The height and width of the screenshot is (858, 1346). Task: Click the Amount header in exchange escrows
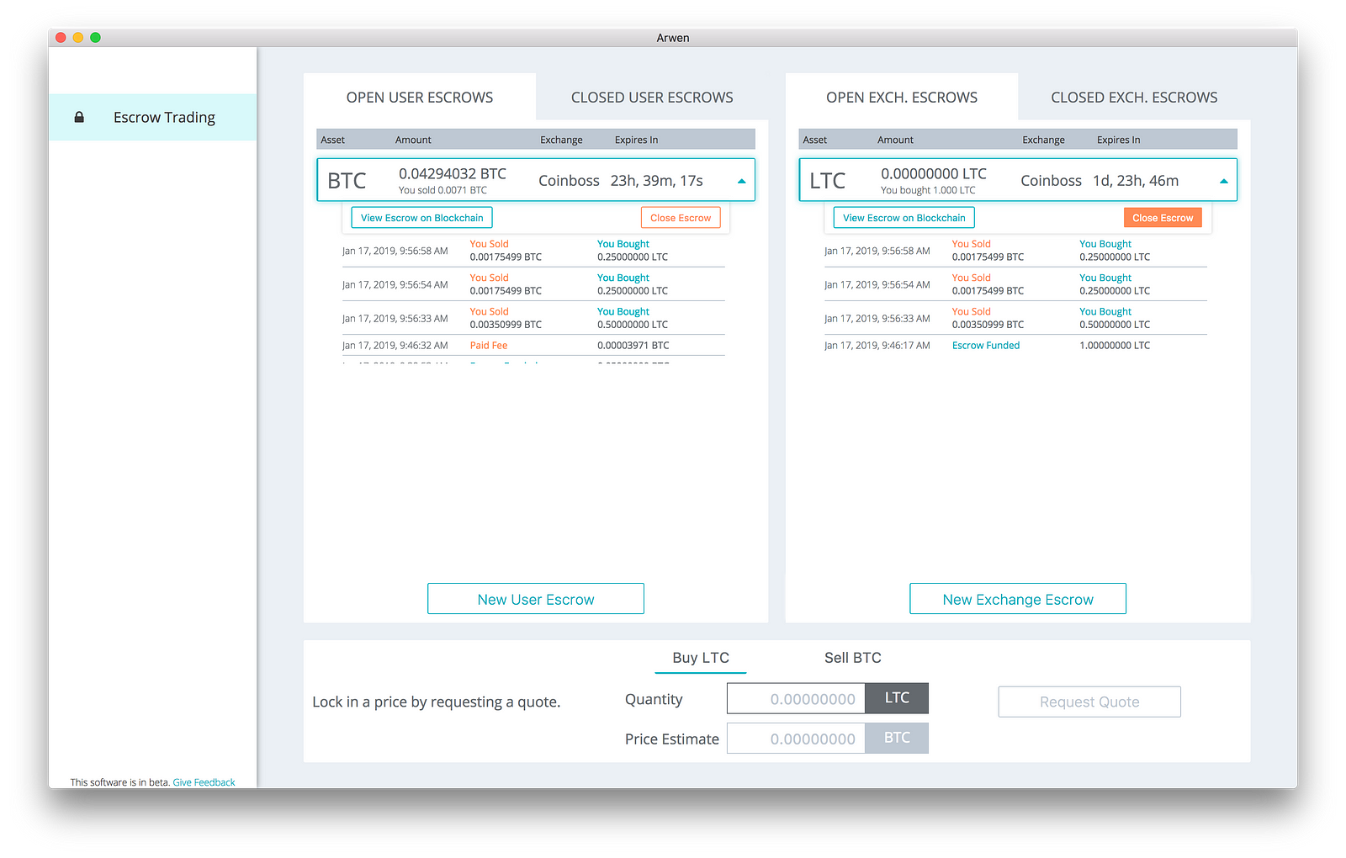pos(895,140)
